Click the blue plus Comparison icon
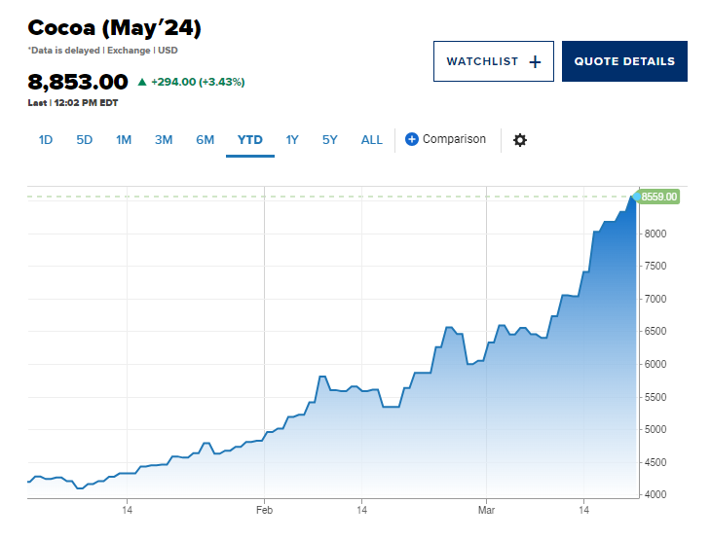Screen dimensions: 711x540 coord(411,139)
